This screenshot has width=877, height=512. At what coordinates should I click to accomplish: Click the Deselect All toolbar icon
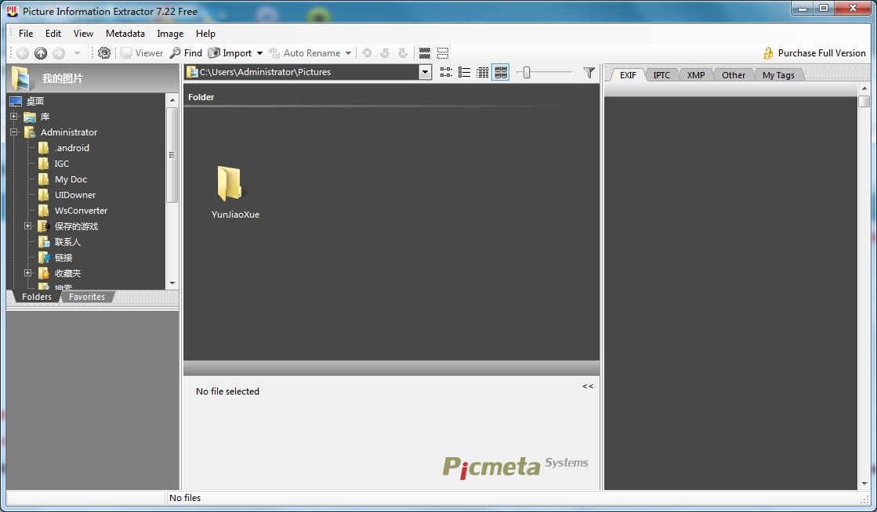(443, 53)
